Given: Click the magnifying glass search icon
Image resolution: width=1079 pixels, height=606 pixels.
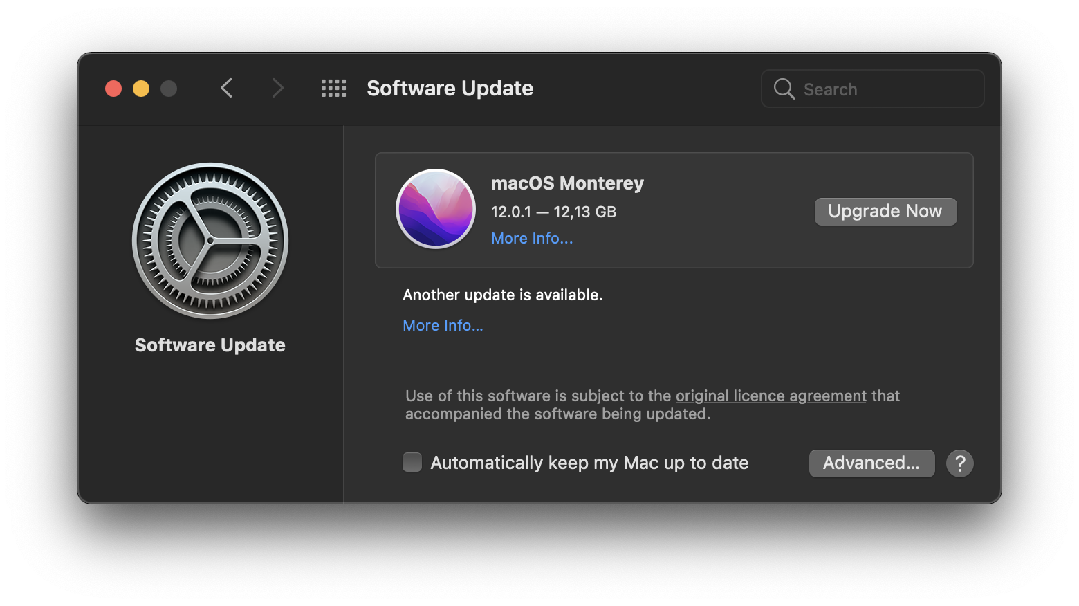Looking at the screenshot, I should 784,89.
